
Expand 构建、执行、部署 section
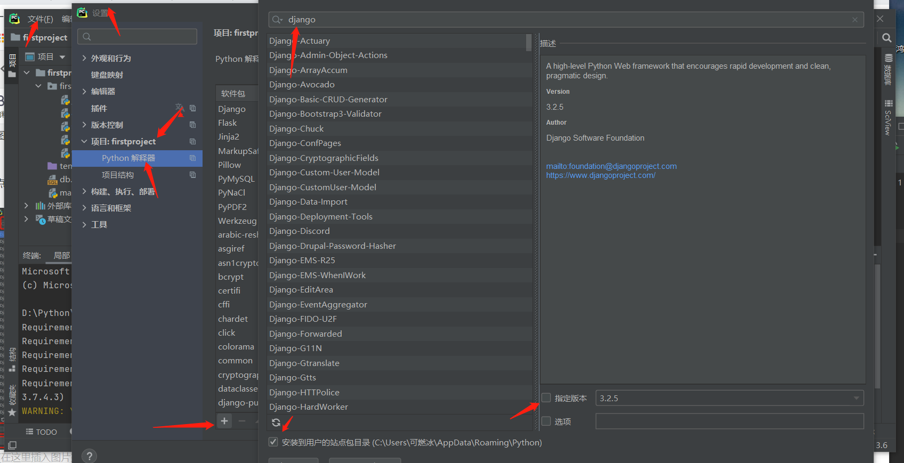click(84, 191)
